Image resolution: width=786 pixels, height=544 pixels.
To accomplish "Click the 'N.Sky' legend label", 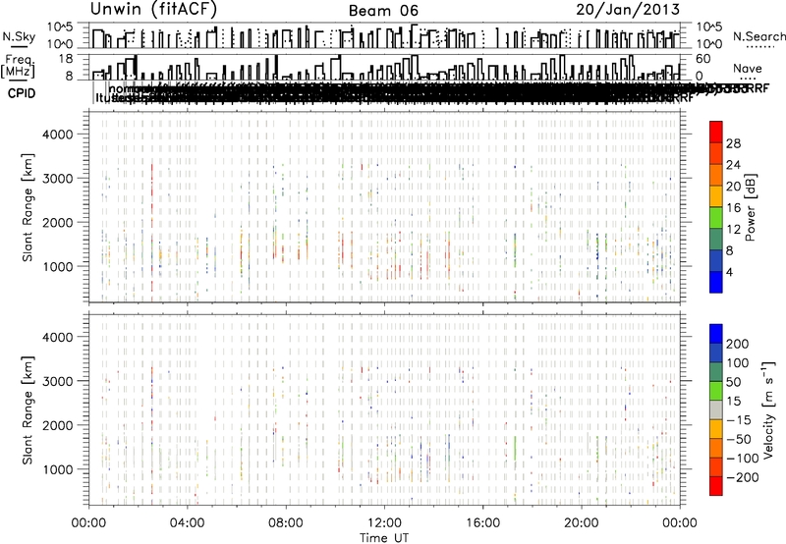I will tap(19, 36).
